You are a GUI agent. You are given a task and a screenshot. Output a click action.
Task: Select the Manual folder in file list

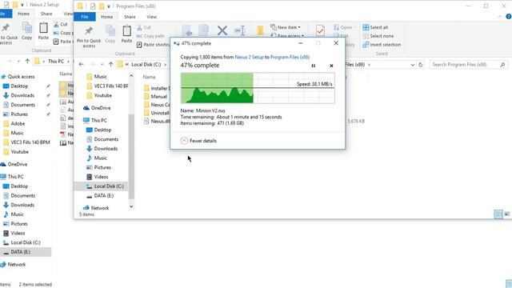tap(156, 96)
